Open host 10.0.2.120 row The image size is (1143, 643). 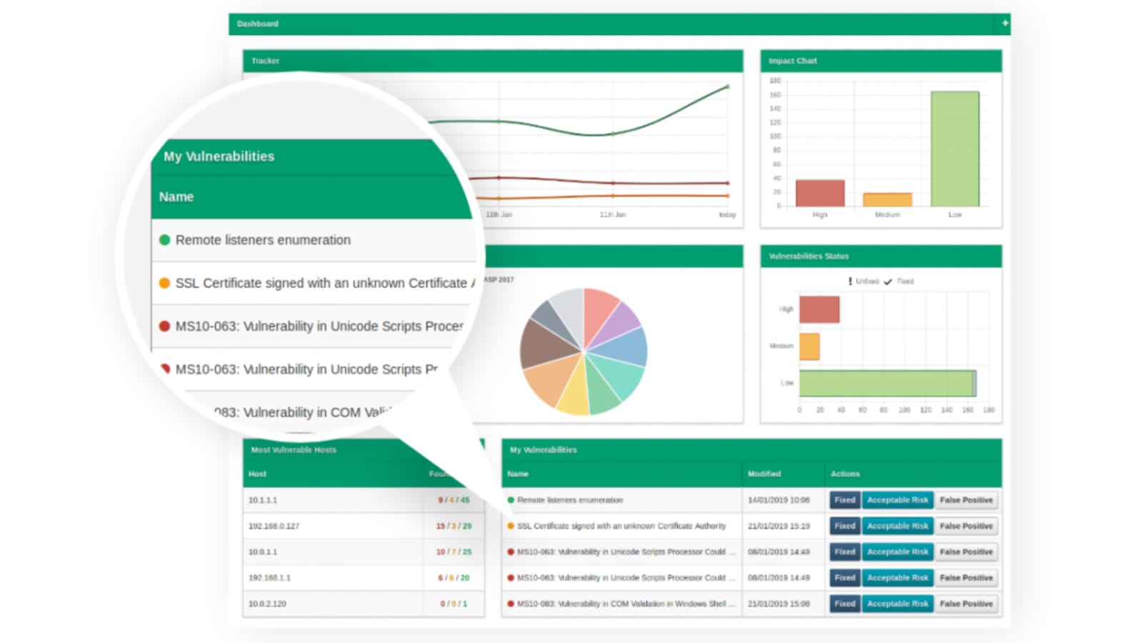click(267, 604)
